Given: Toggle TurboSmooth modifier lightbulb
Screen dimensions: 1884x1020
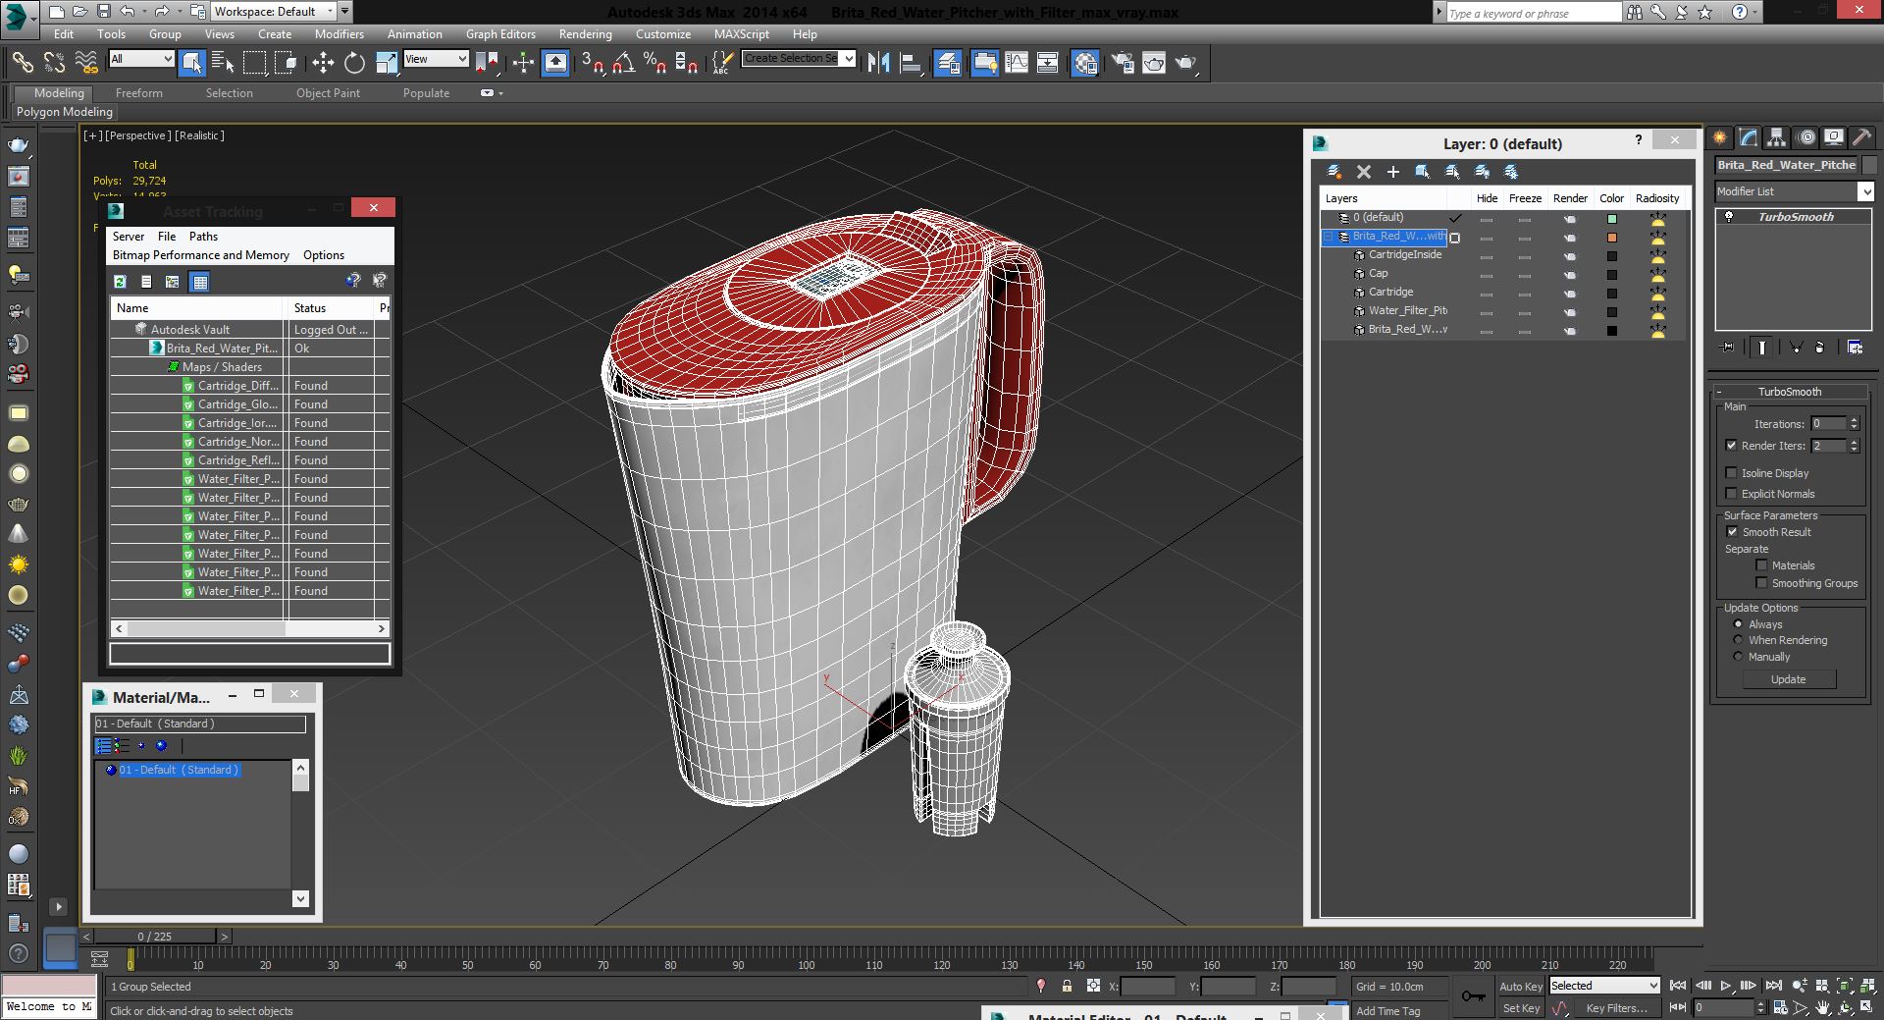Looking at the screenshot, I should coord(1729,217).
